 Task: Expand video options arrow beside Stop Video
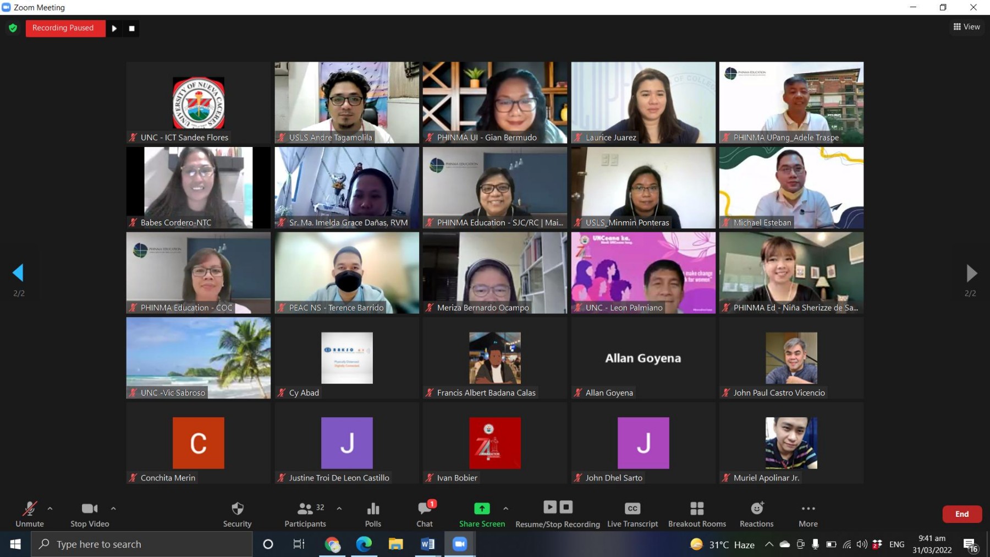coord(113,509)
